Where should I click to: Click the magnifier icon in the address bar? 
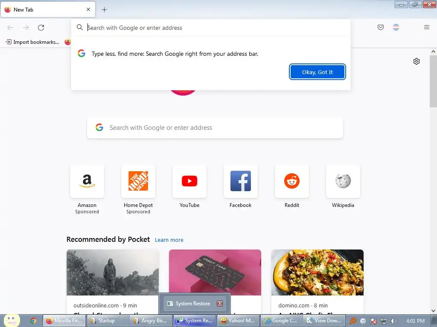[x=80, y=27]
